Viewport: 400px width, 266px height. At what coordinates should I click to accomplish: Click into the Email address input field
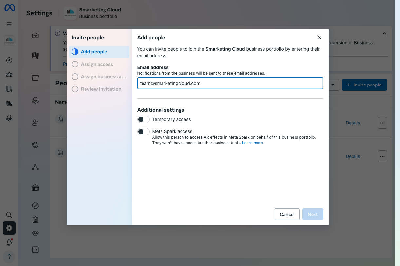[230, 83]
